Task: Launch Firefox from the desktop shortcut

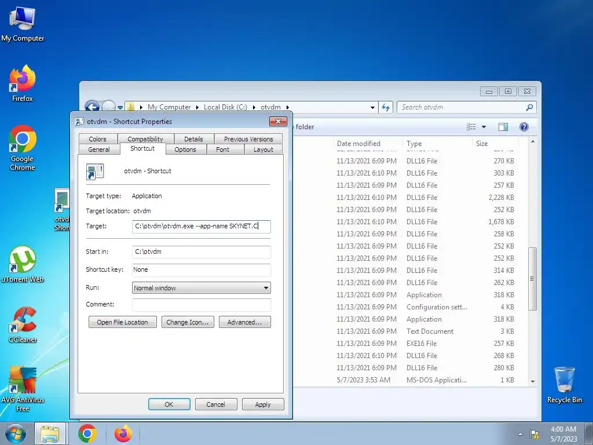Action: click(23, 83)
